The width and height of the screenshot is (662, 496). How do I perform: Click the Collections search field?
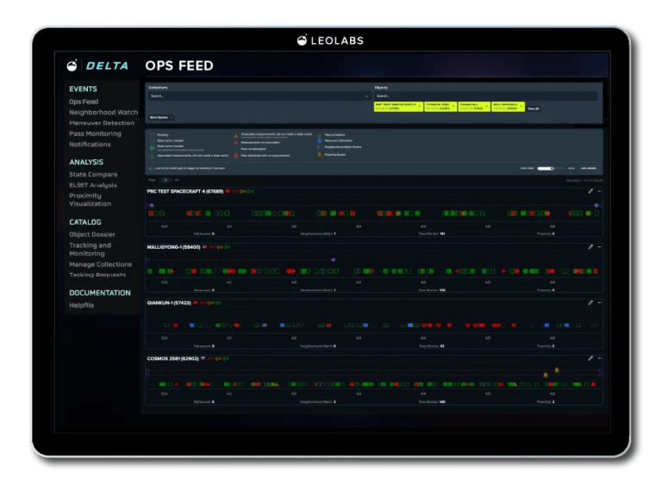(x=259, y=96)
